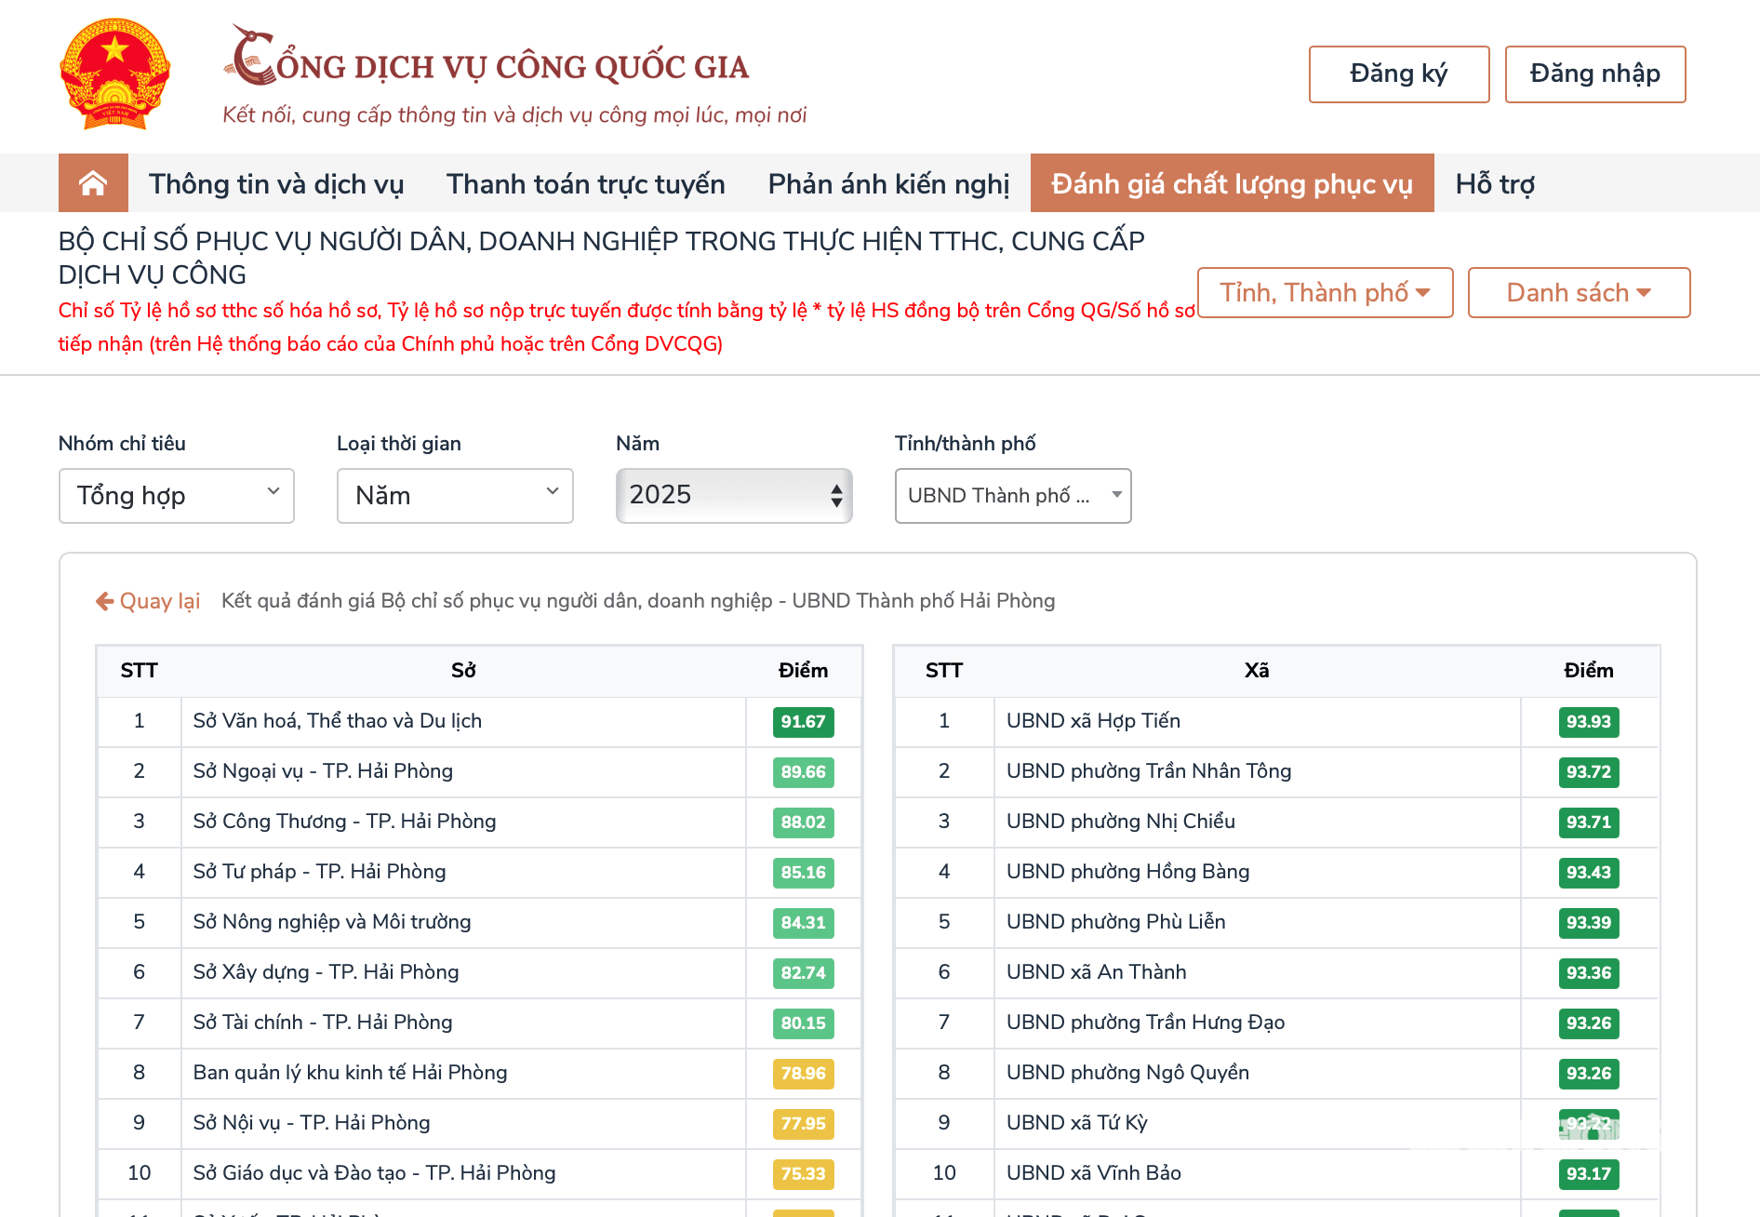Open the Tỉnh, Thành phố dropdown button

[x=1325, y=293]
